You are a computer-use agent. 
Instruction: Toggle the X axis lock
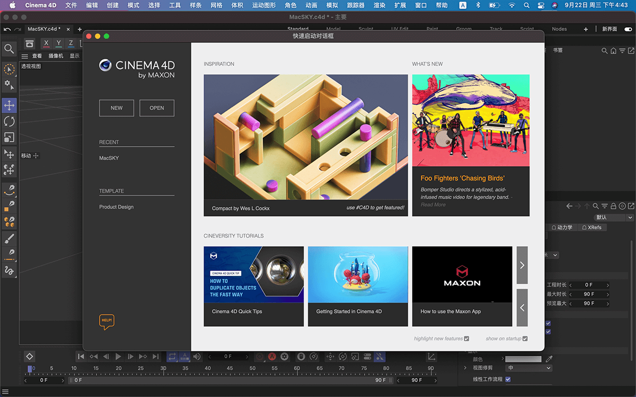click(x=47, y=43)
